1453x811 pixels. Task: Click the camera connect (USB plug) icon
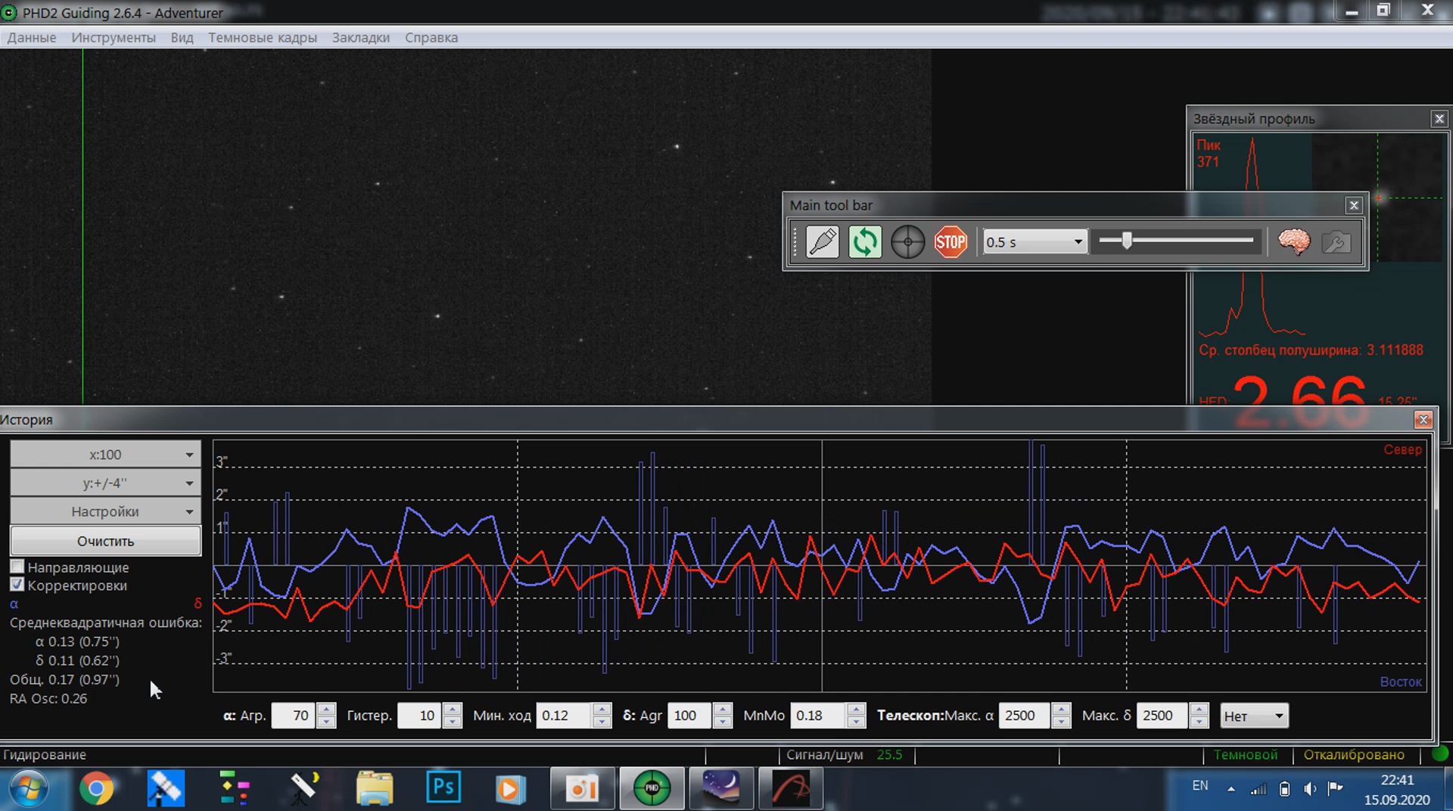[822, 242]
